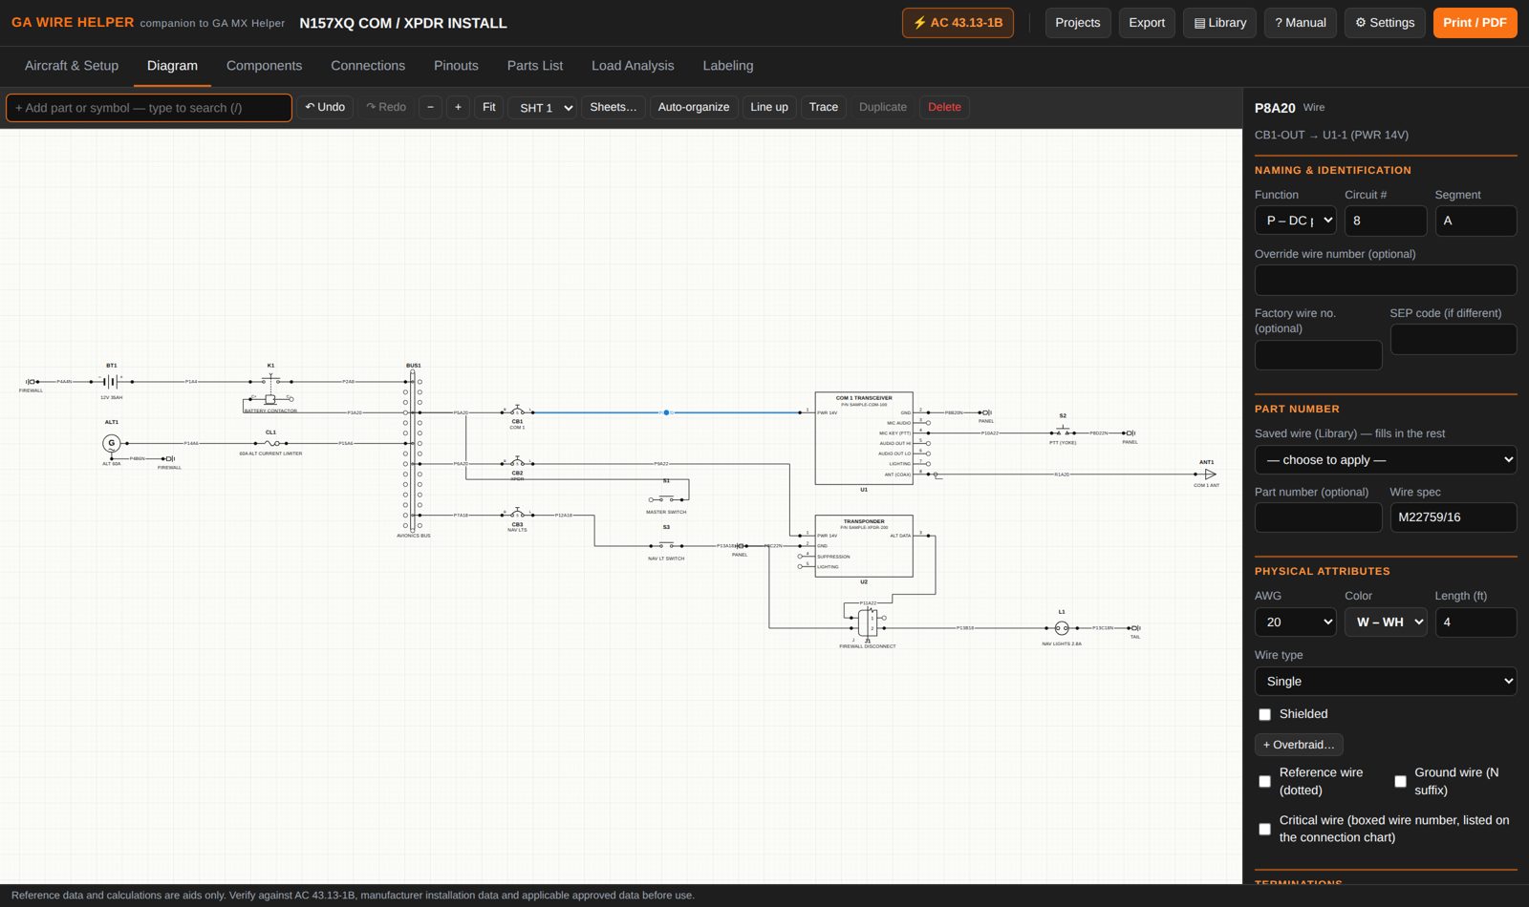Viewport: 1529px width, 907px height.
Task: Click the Auto-organize button
Action: click(x=694, y=107)
